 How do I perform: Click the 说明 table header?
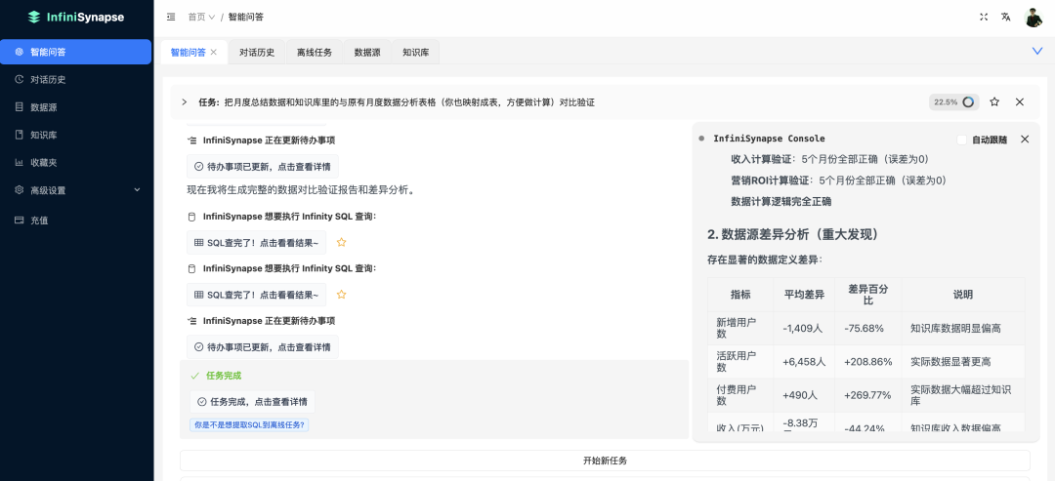coord(963,295)
